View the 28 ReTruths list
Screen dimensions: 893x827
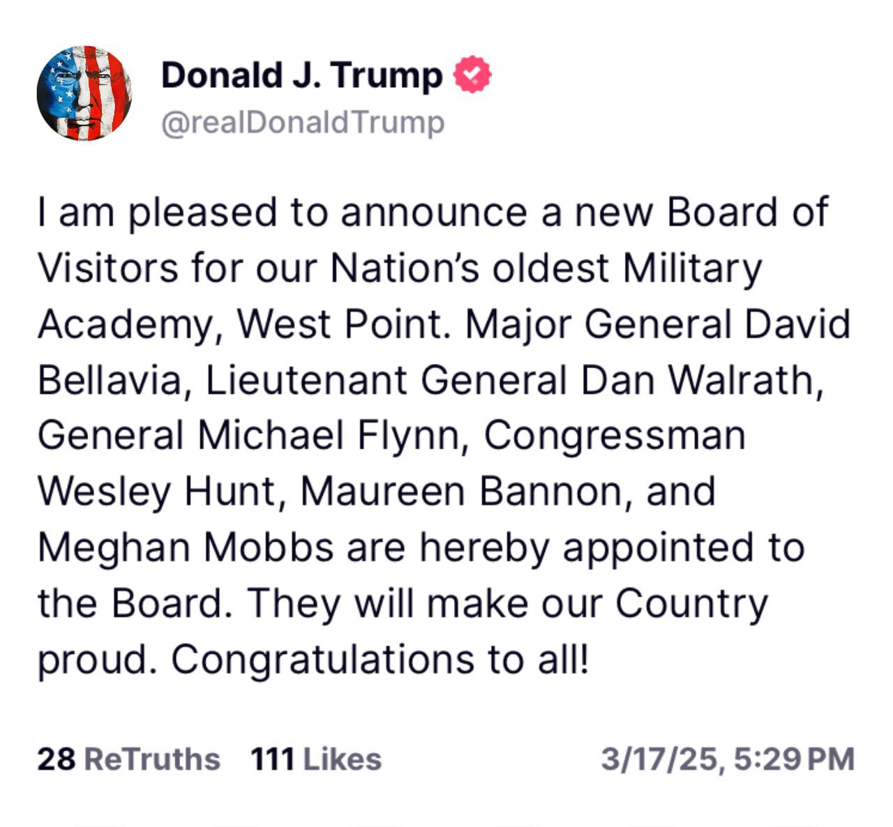click(128, 759)
